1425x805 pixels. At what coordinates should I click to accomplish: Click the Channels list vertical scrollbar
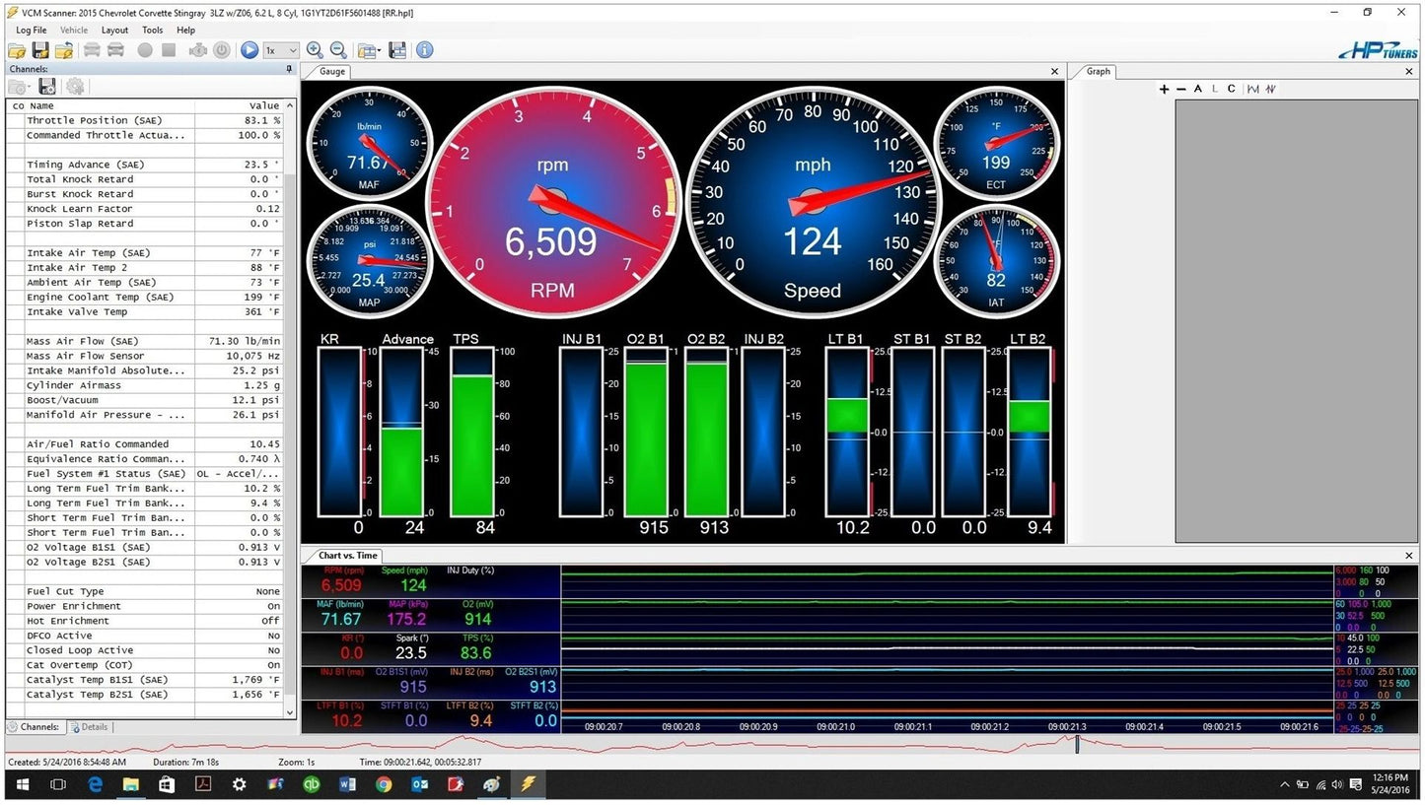point(290,408)
